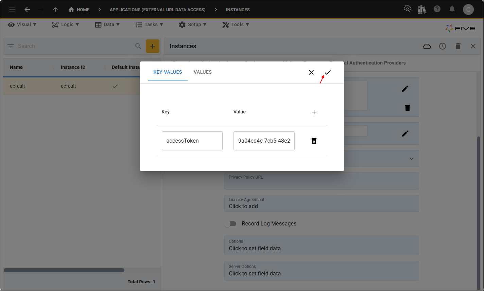This screenshot has width=484, height=291.
Task: Toggle Record Log Messages switch
Action: pos(230,224)
